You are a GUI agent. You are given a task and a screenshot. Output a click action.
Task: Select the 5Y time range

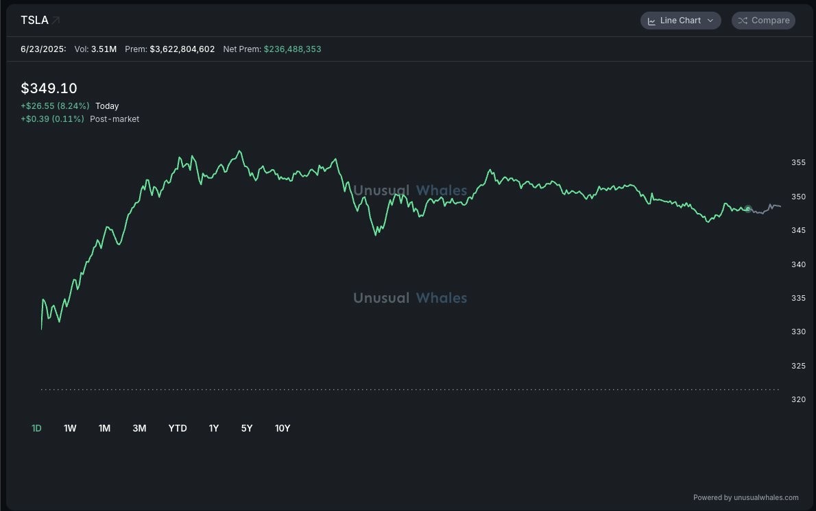pyautogui.click(x=247, y=428)
